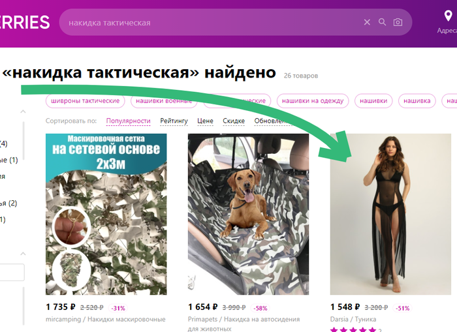Image resolution: width=457 pixels, height=332 pixels.
Task: Open the 'mircamping / Накидки маскировочные' link
Action: [106, 319]
